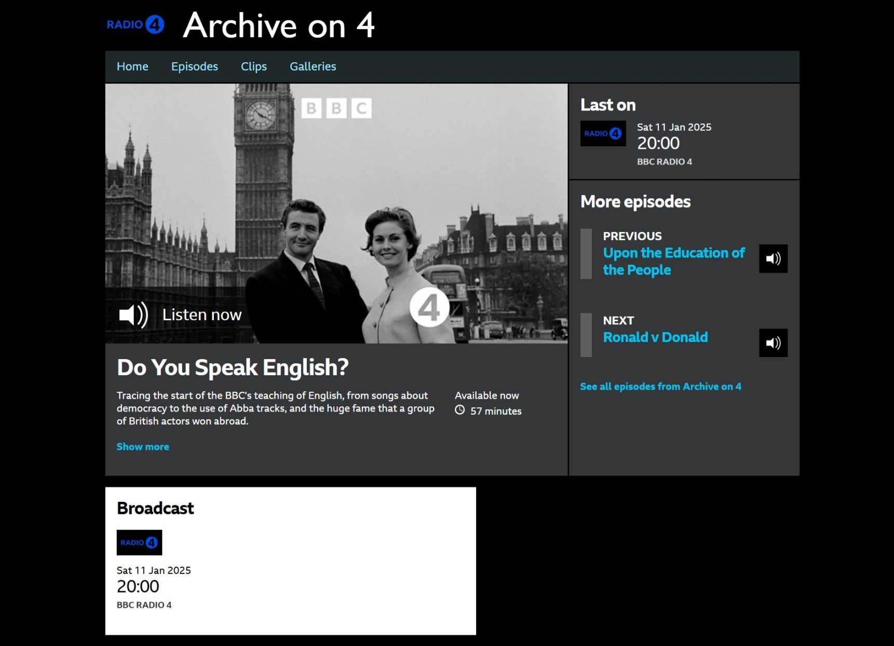Click the 'Listen now' text
The image size is (894, 646).
tap(202, 315)
